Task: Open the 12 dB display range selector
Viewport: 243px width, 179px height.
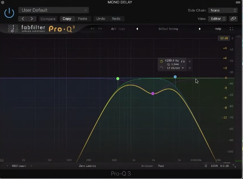Action: (224, 38)
